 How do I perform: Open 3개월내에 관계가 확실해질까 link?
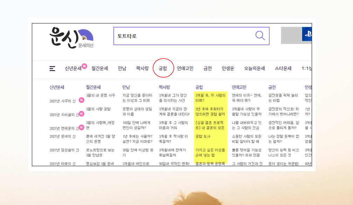point(172,153)
